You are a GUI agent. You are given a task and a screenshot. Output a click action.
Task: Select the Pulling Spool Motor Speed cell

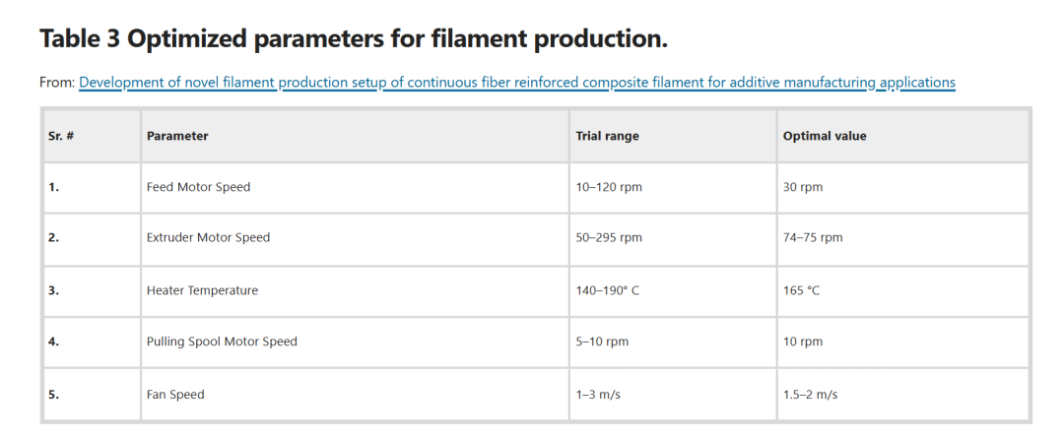pos(222,342)
